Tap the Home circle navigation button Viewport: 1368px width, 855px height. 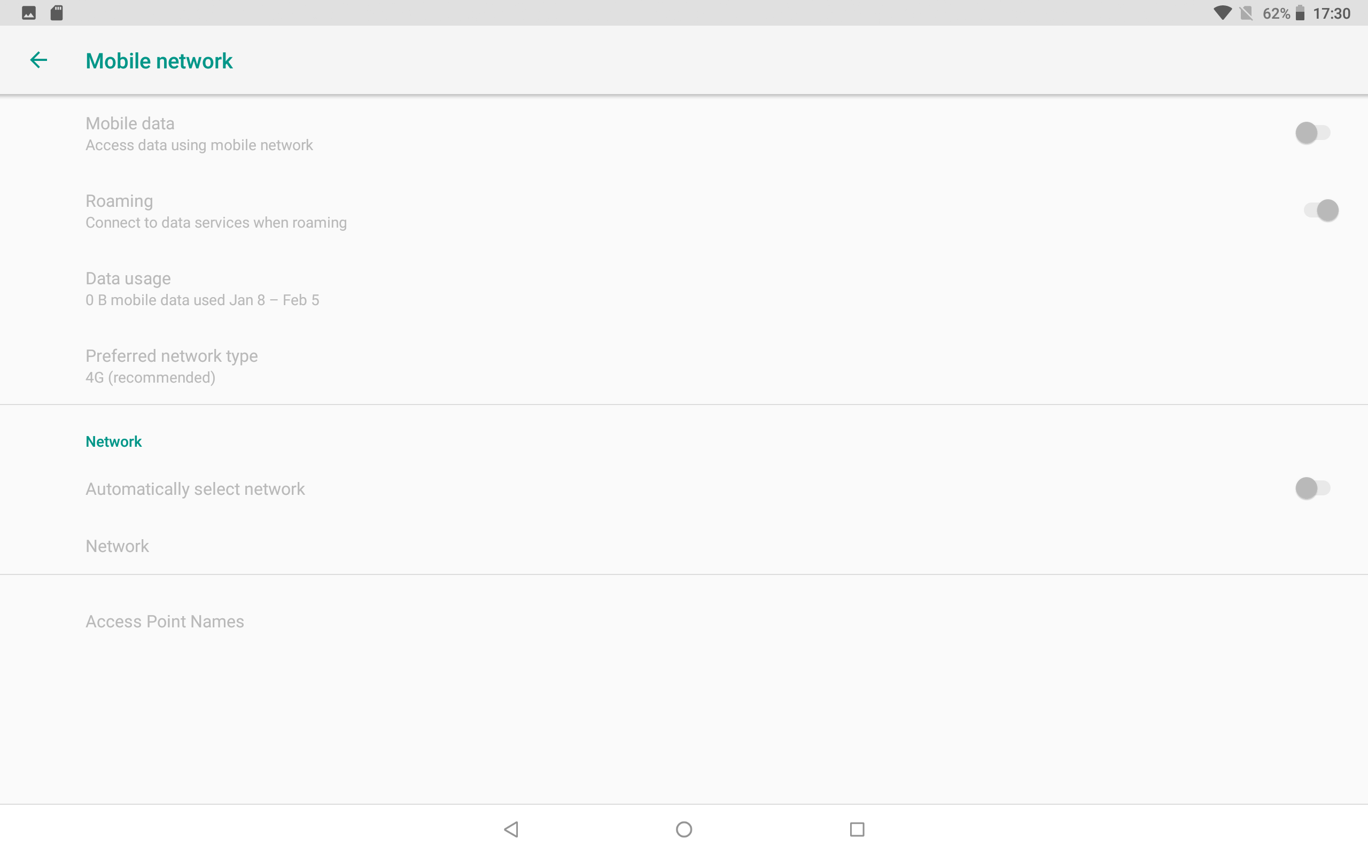[684, 829]
